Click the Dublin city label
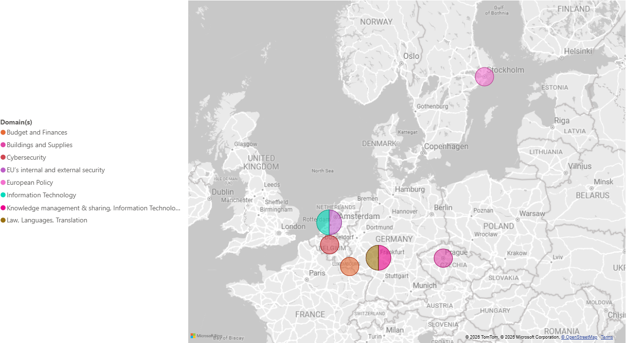This screenshot has width=626, height=343. point(223,192)
